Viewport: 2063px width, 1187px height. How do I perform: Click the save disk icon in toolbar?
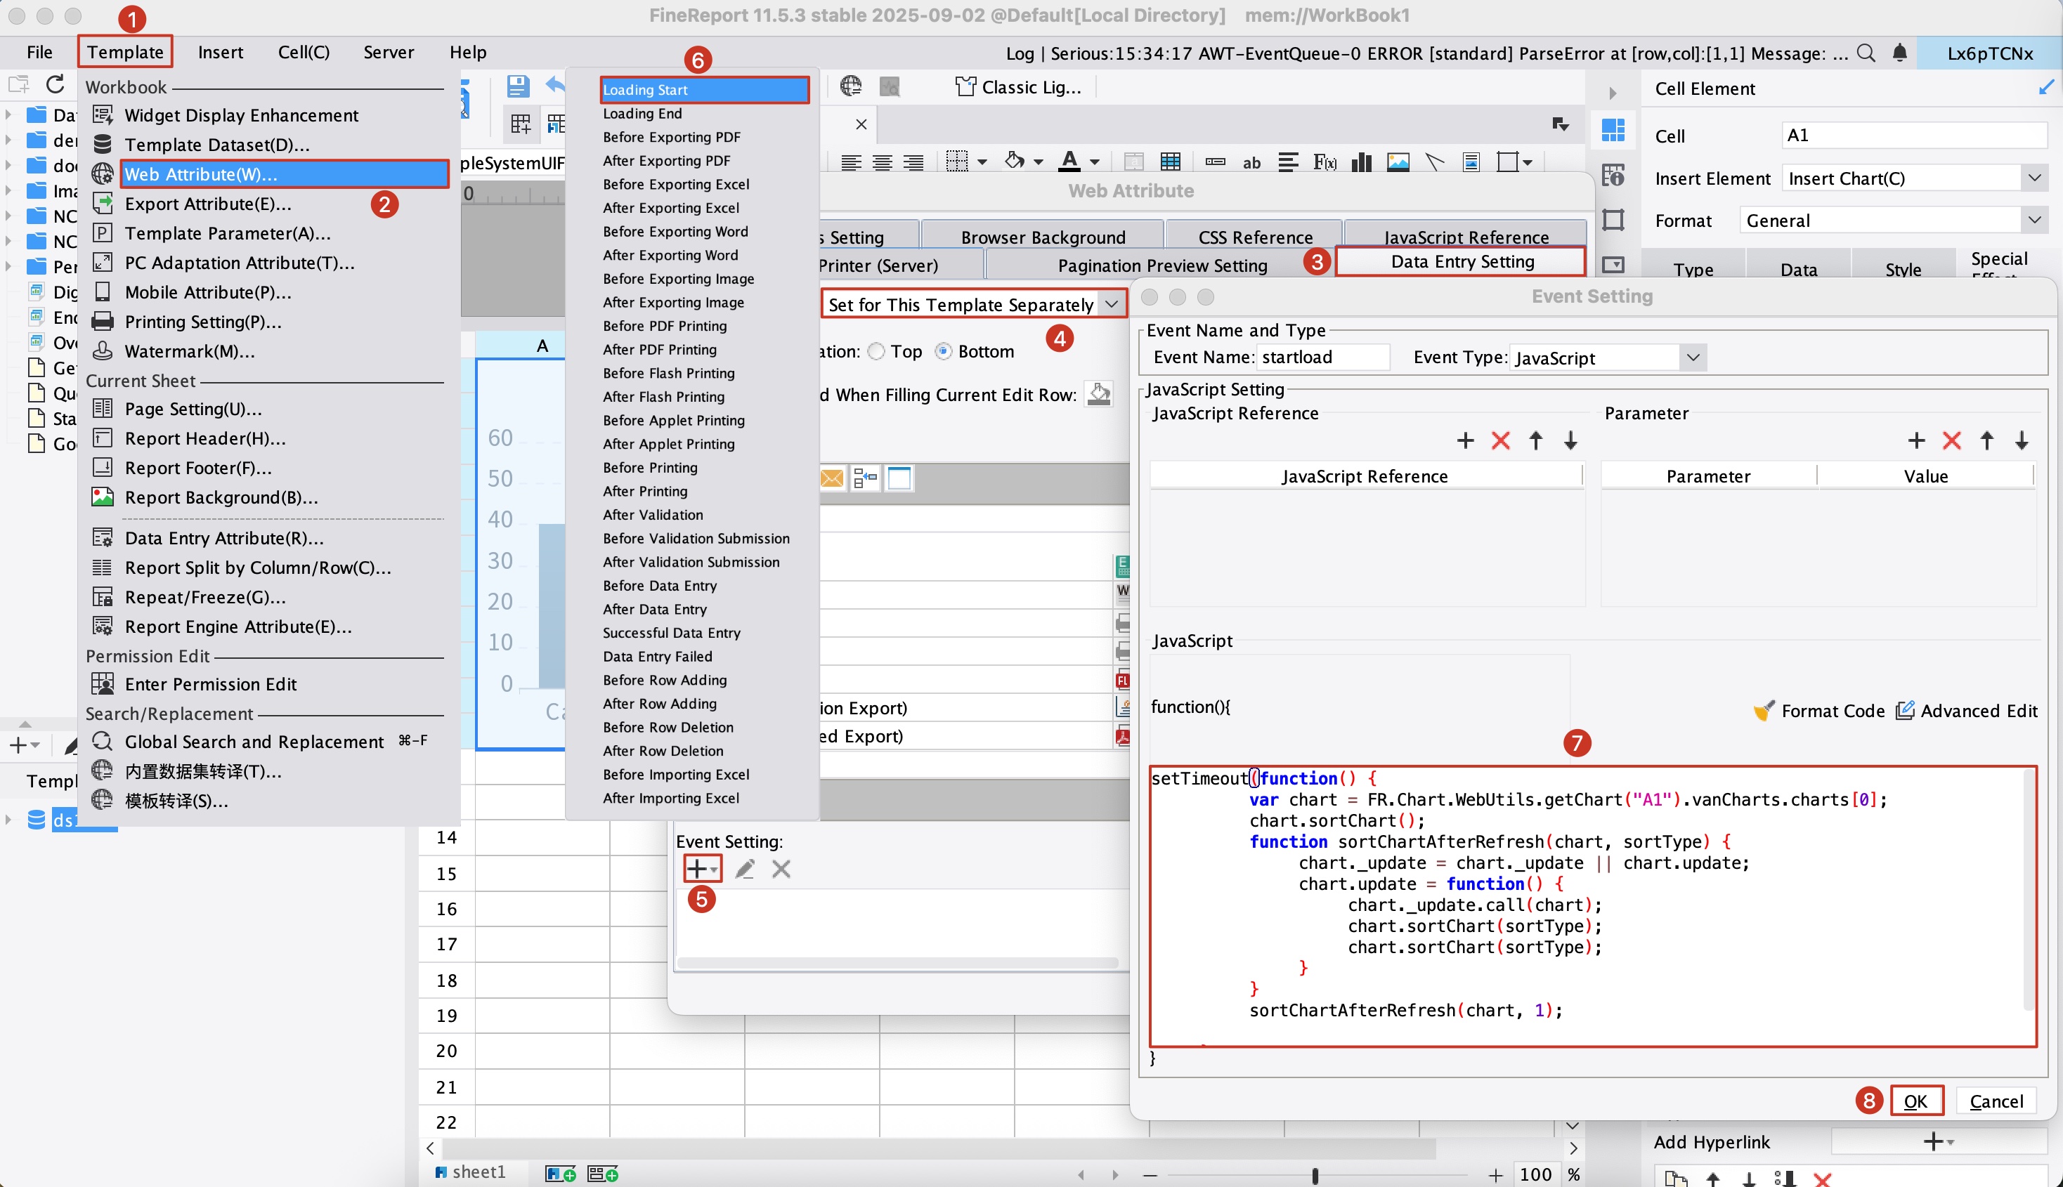point(518,86)
